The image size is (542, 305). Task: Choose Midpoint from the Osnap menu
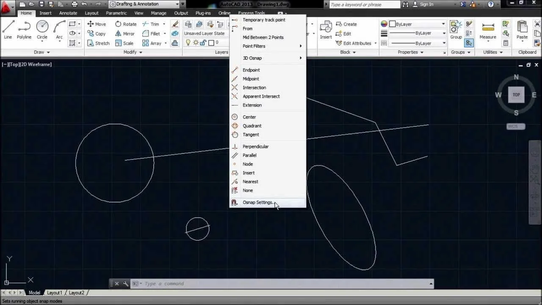251,78
